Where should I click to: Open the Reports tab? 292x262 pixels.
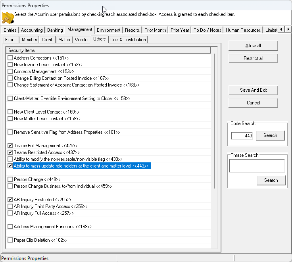click(x=132, y=30)
